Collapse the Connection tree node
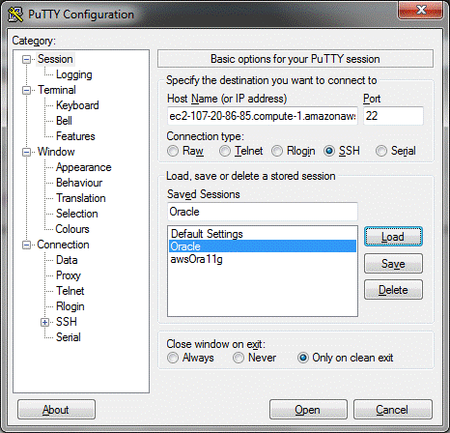Viewport: 450px width, 433px height. tap(26, 245)
